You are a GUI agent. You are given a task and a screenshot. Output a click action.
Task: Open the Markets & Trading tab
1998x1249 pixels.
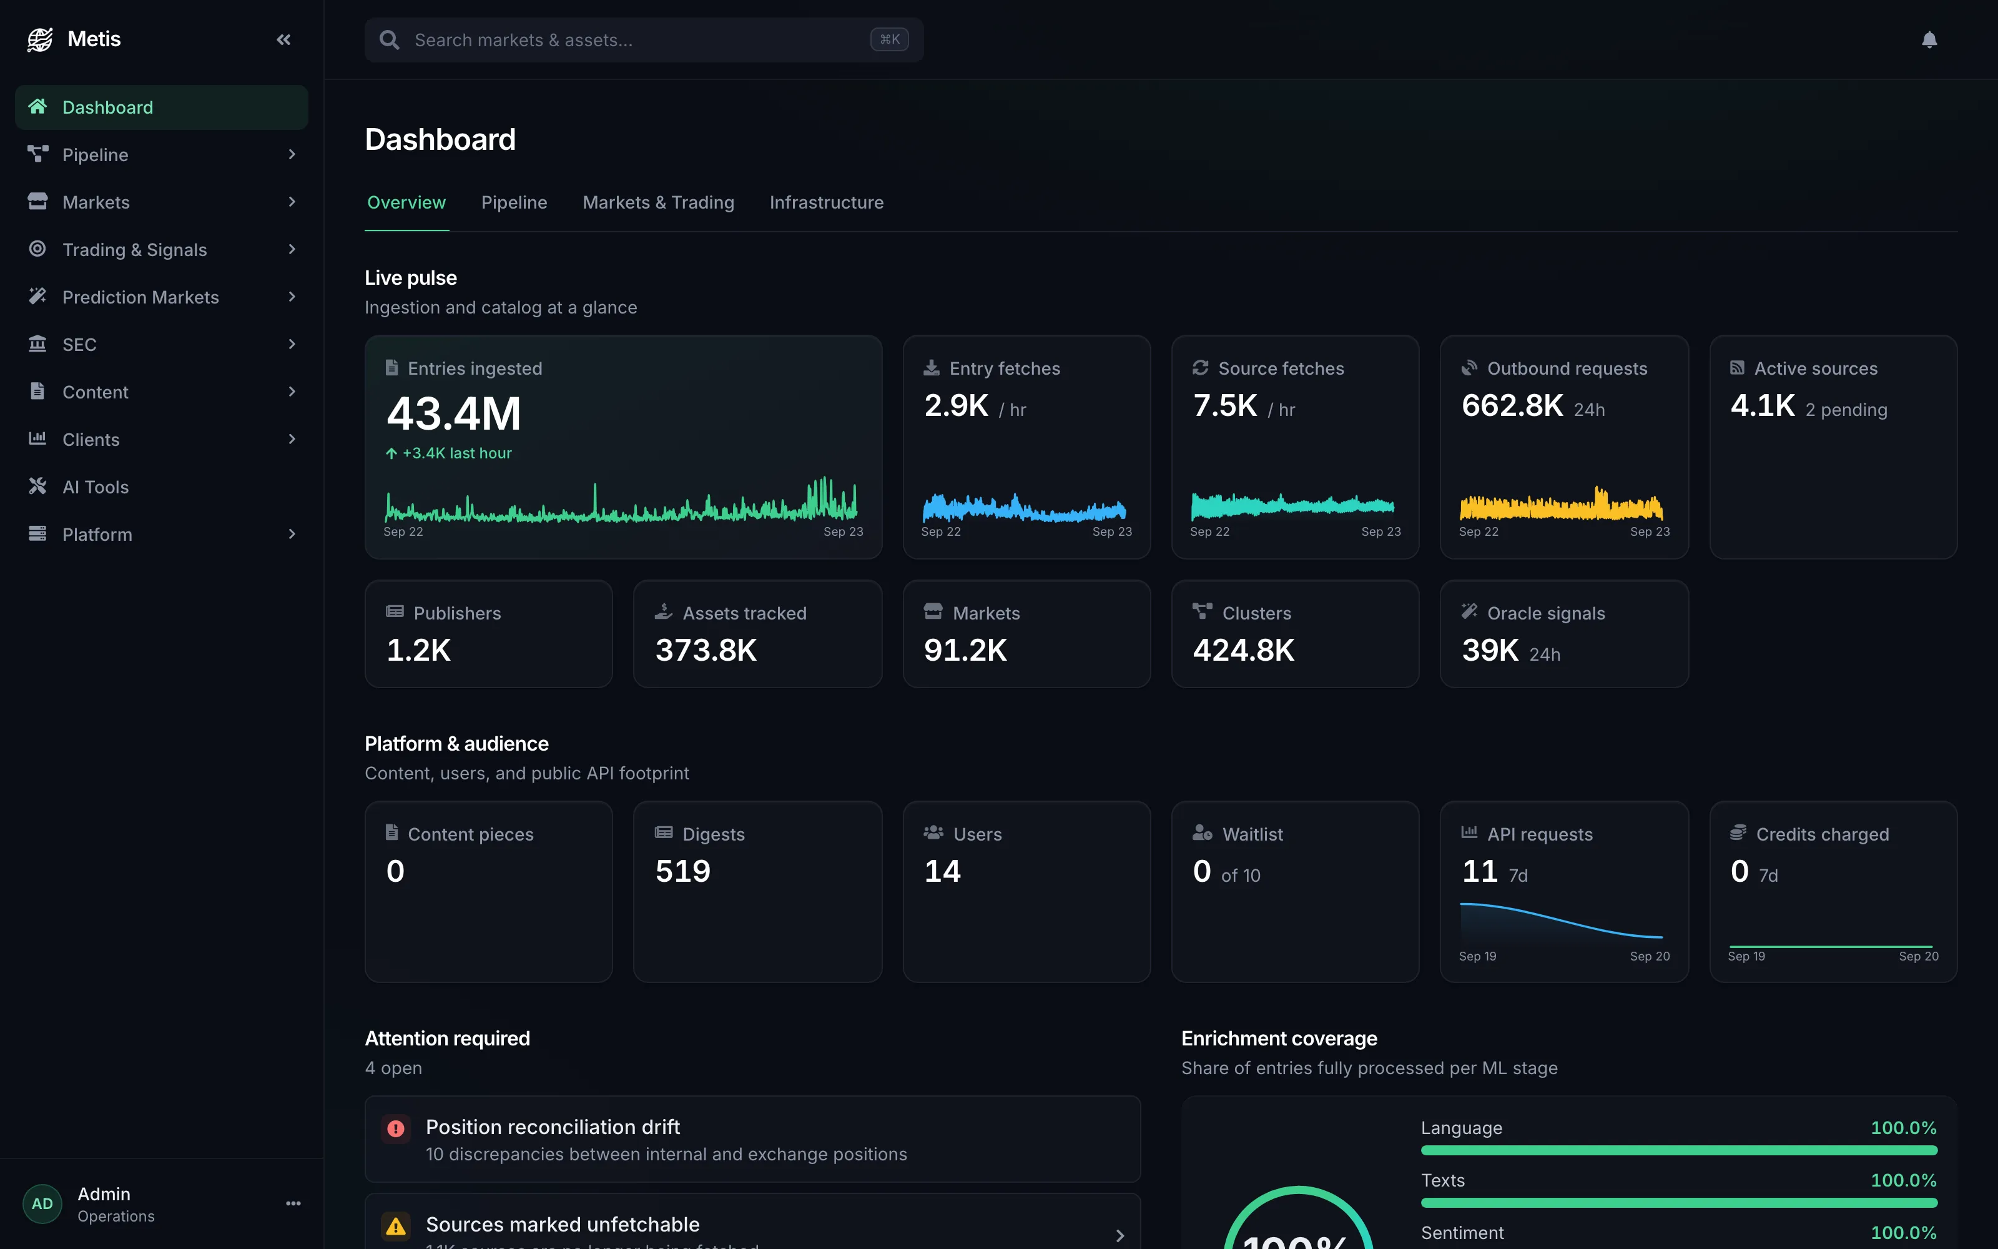tap(658, 203)
